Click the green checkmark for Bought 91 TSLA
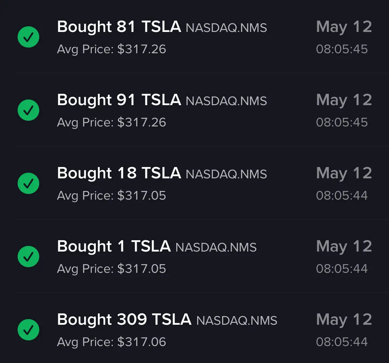The height and width of the screenshot is (363, 389). [x=28, y=110]
